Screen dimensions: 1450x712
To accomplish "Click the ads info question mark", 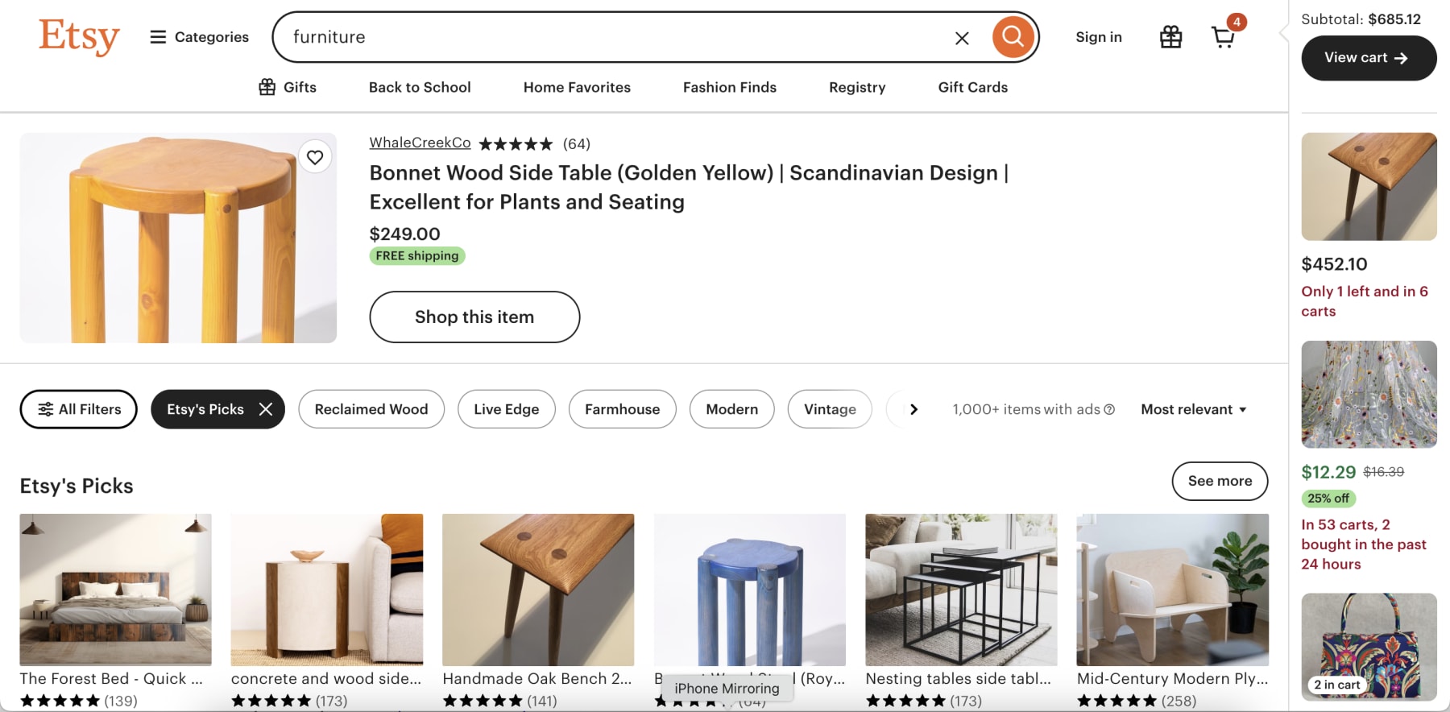I will 1110,409.
